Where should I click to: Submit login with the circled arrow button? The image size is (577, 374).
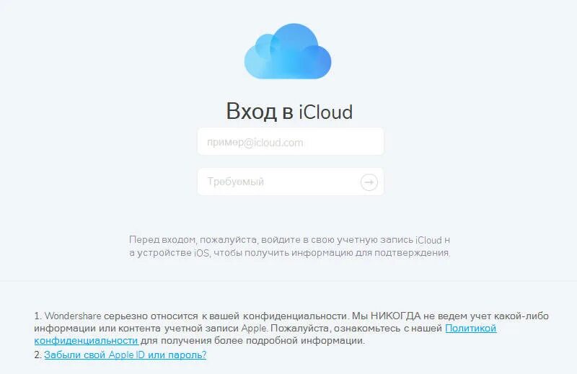pyautogui.click(x=369, y=182)
